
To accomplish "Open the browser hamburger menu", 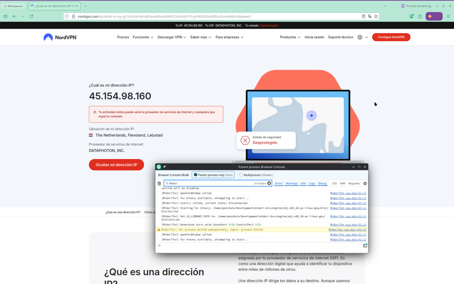I will [448, 16].
